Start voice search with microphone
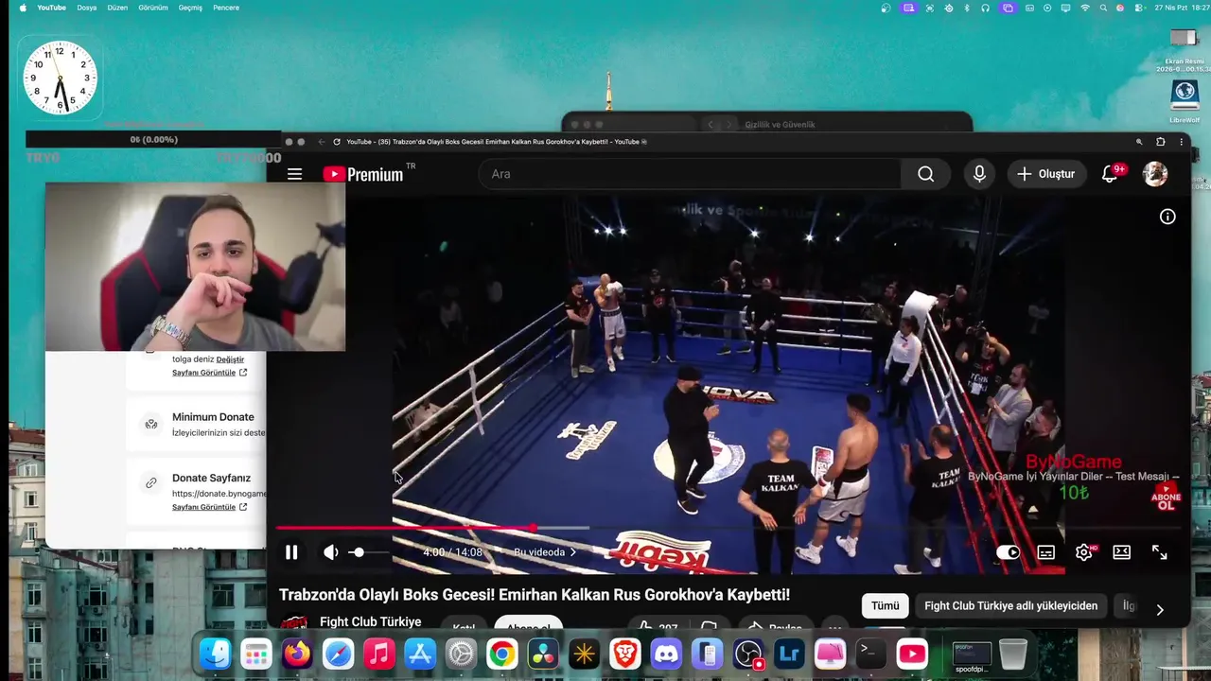The width and height of the screenshot is (1211, 681). click(x=979, y=174)
